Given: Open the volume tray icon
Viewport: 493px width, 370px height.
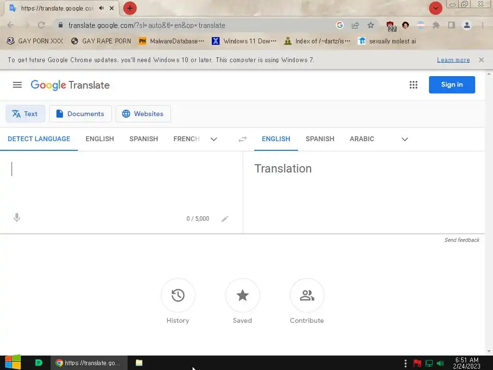Looking at the screenshot, I should pos(440,363).
